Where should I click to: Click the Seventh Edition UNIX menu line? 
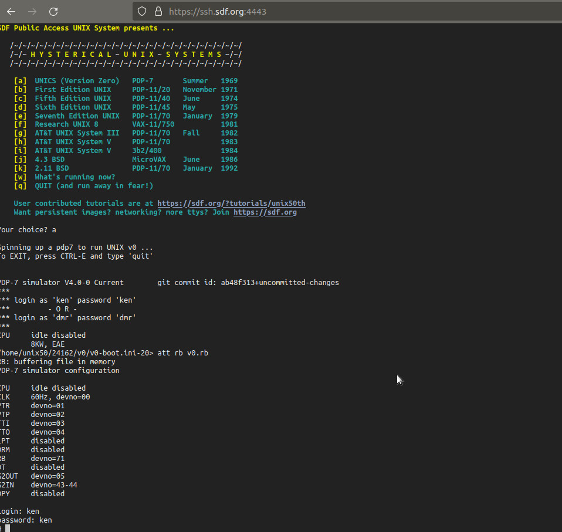(x=76, y=116)
